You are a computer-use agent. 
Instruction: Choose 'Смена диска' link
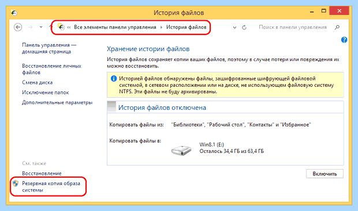[x=37, y=82]
